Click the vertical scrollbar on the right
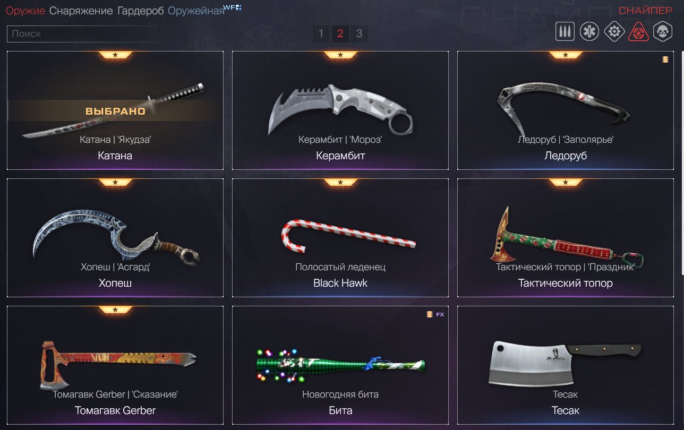The width and height of the screenshot is (684, 430). coord(681,162)
